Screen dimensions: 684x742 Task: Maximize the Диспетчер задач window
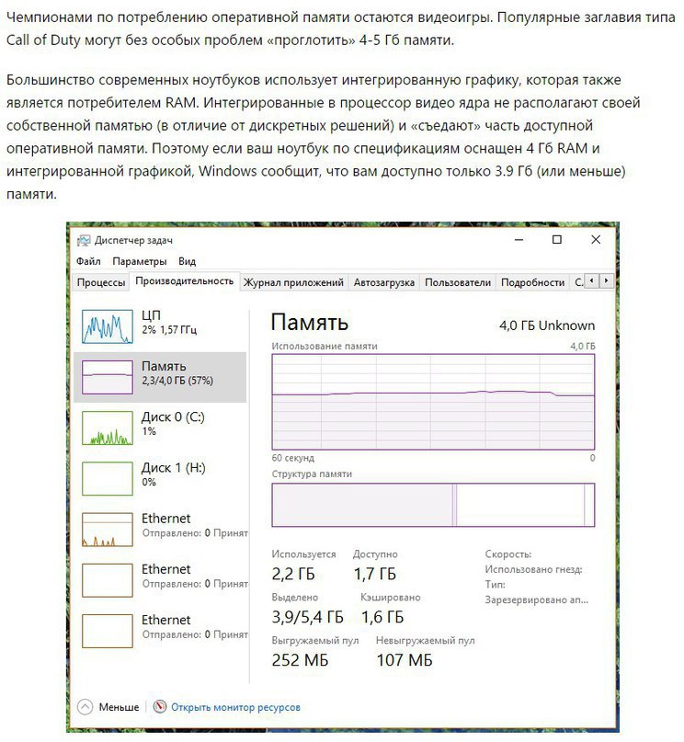557,240
